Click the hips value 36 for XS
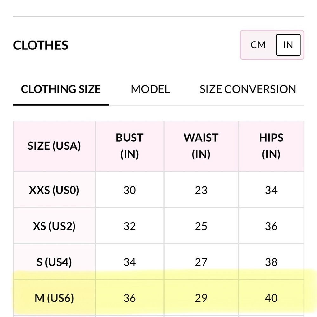The image size is (317, 317). tap(271, 226)
